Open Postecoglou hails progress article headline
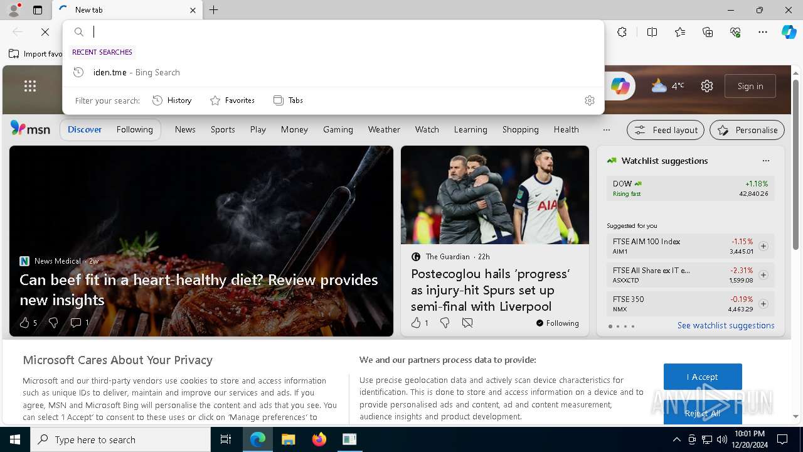This screenshot has height=452, width=803. [491, 290]
